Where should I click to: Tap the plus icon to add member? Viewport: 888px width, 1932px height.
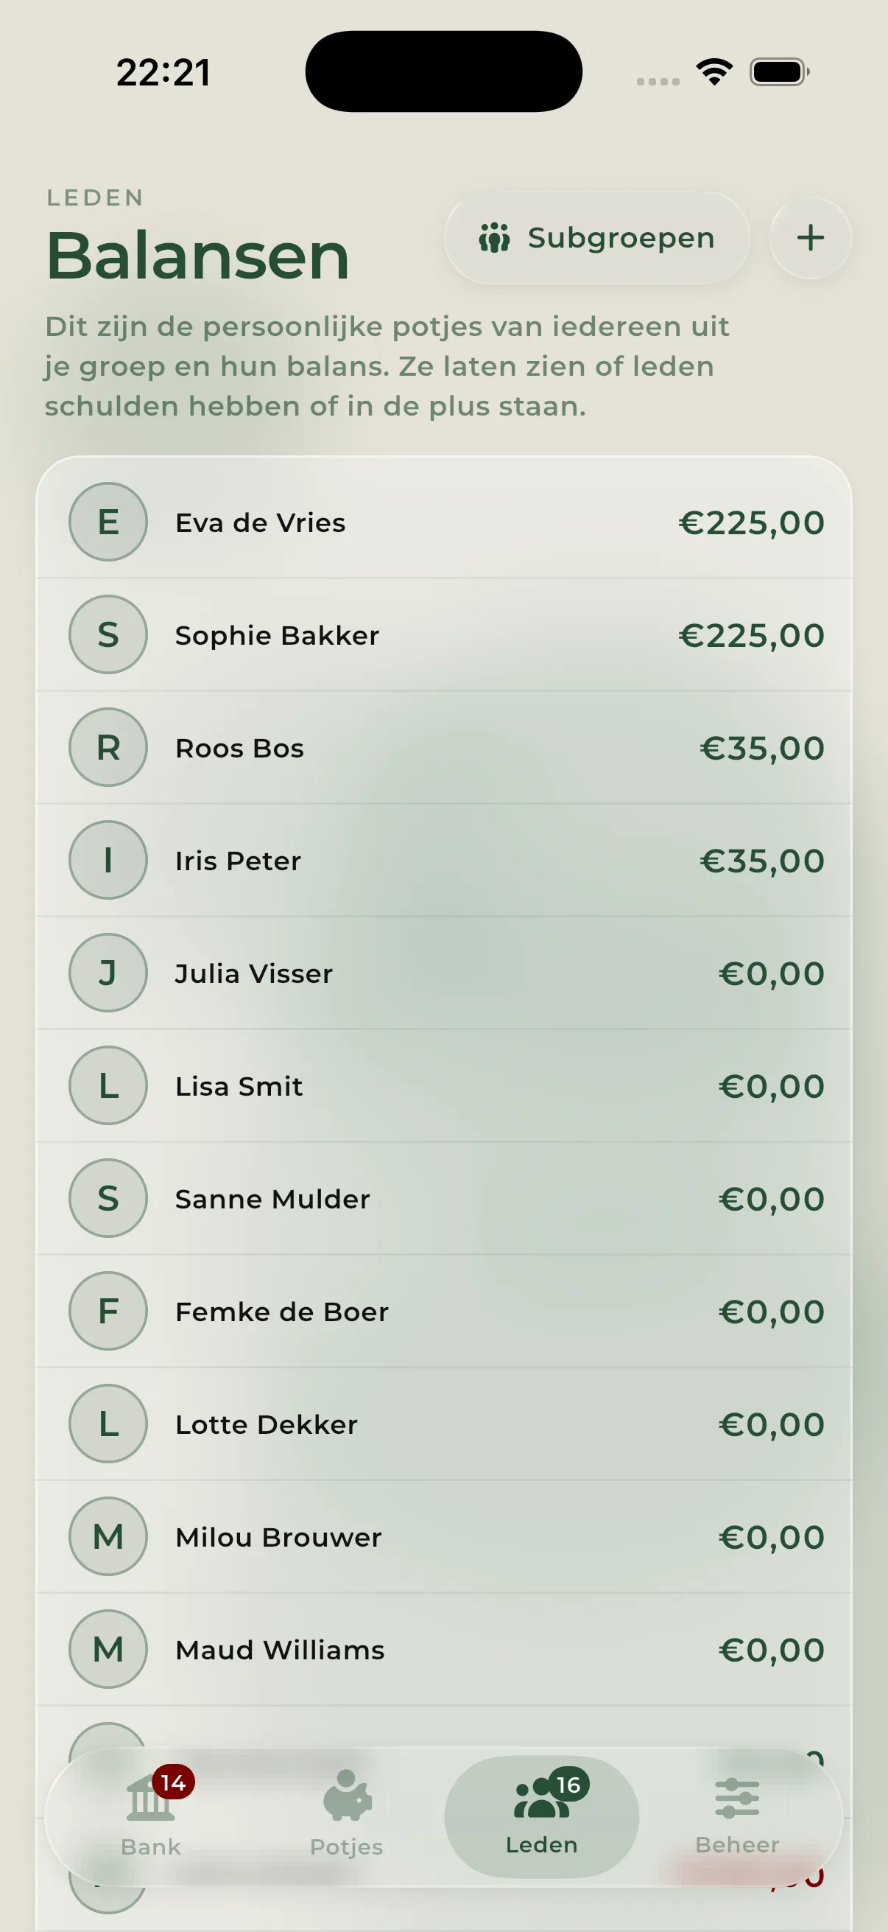[810, 238]
